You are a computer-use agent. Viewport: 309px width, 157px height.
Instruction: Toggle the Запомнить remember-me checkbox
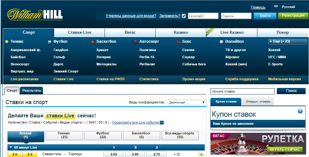click(x=184, y=16)
